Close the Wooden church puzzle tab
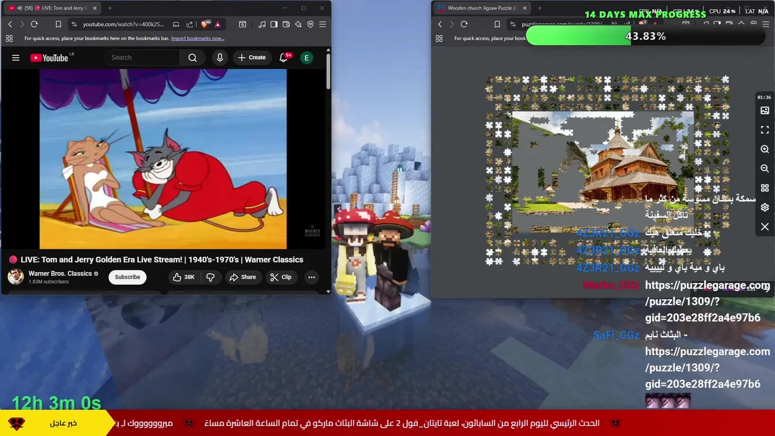The height and width of the screenshot is (436, 775). pos(524,8)
